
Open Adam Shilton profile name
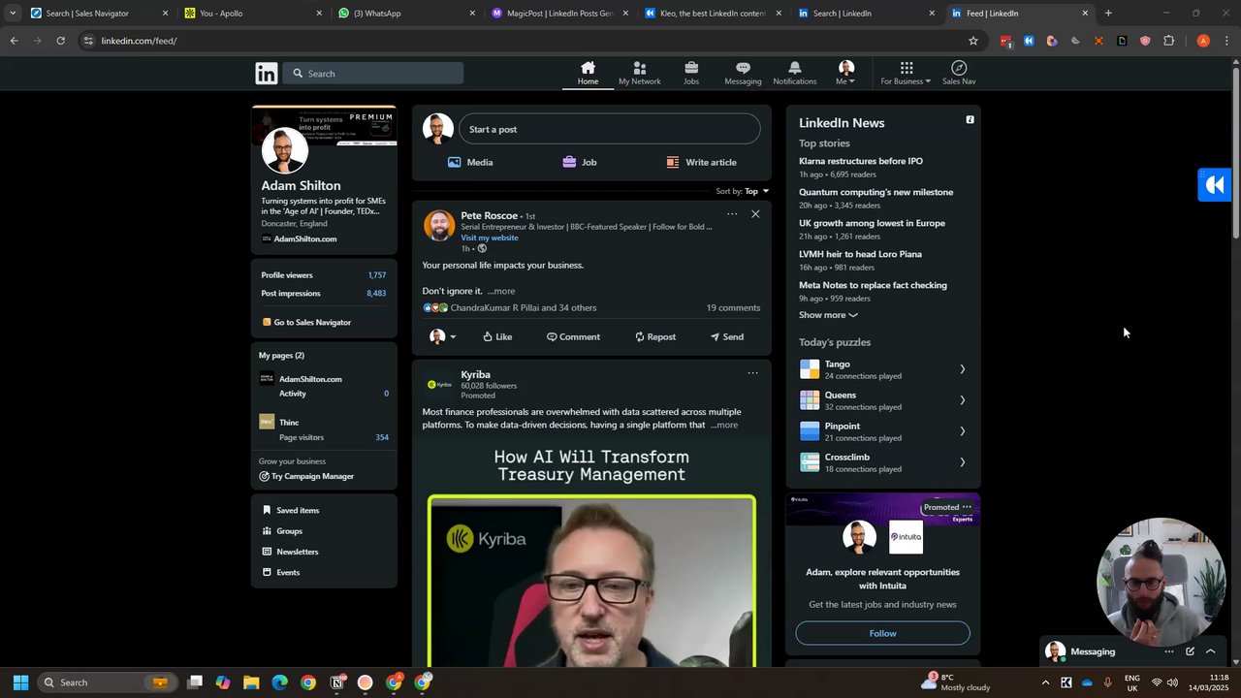[301, 185]
